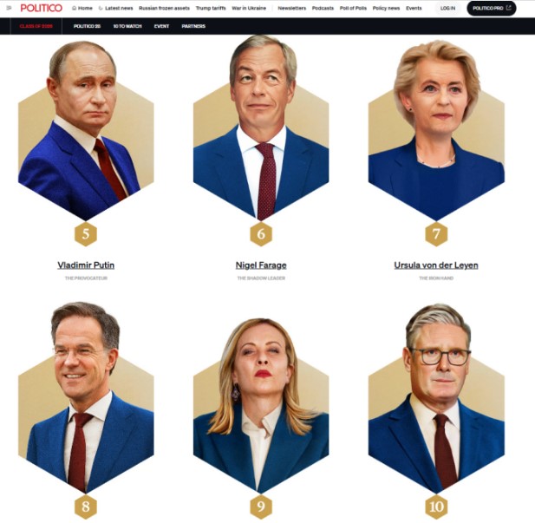The width and height of the screenshot is (535, 523).
Task: Open Latest news section
Action: click(115, 8)
